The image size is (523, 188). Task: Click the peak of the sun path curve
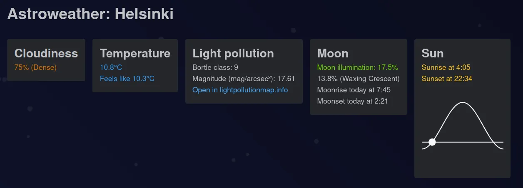click(x=463, y=102)
